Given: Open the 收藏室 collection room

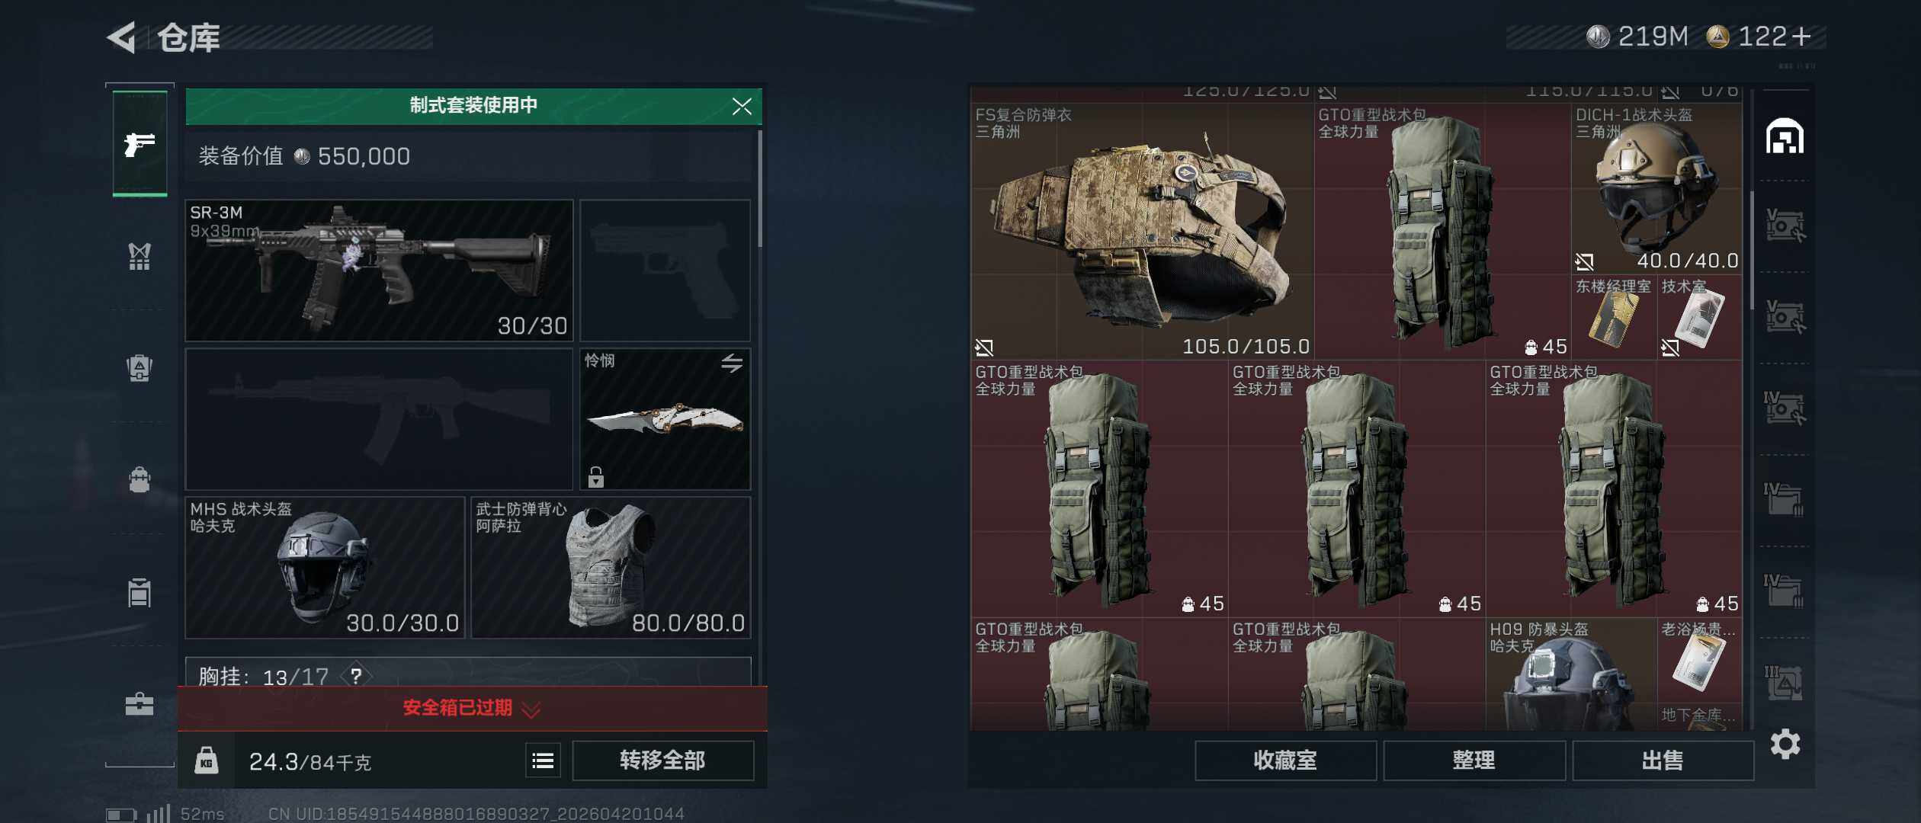Looking at the screenshot, I should click(1285, 761).
